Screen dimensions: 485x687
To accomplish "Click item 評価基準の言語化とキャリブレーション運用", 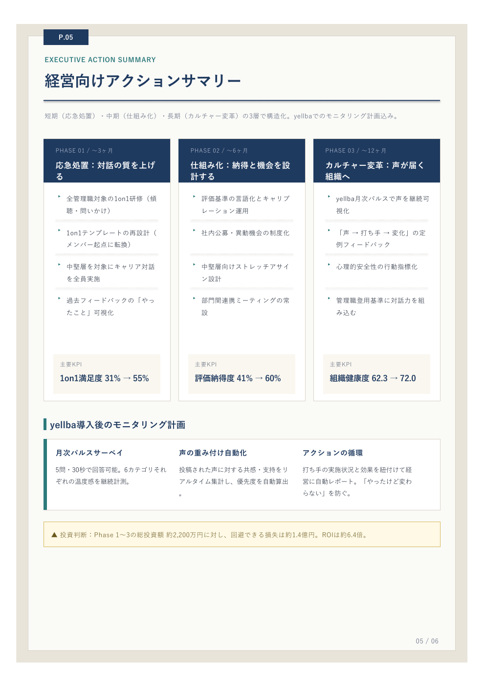I will pyautogui.click(x=246, y=205).
